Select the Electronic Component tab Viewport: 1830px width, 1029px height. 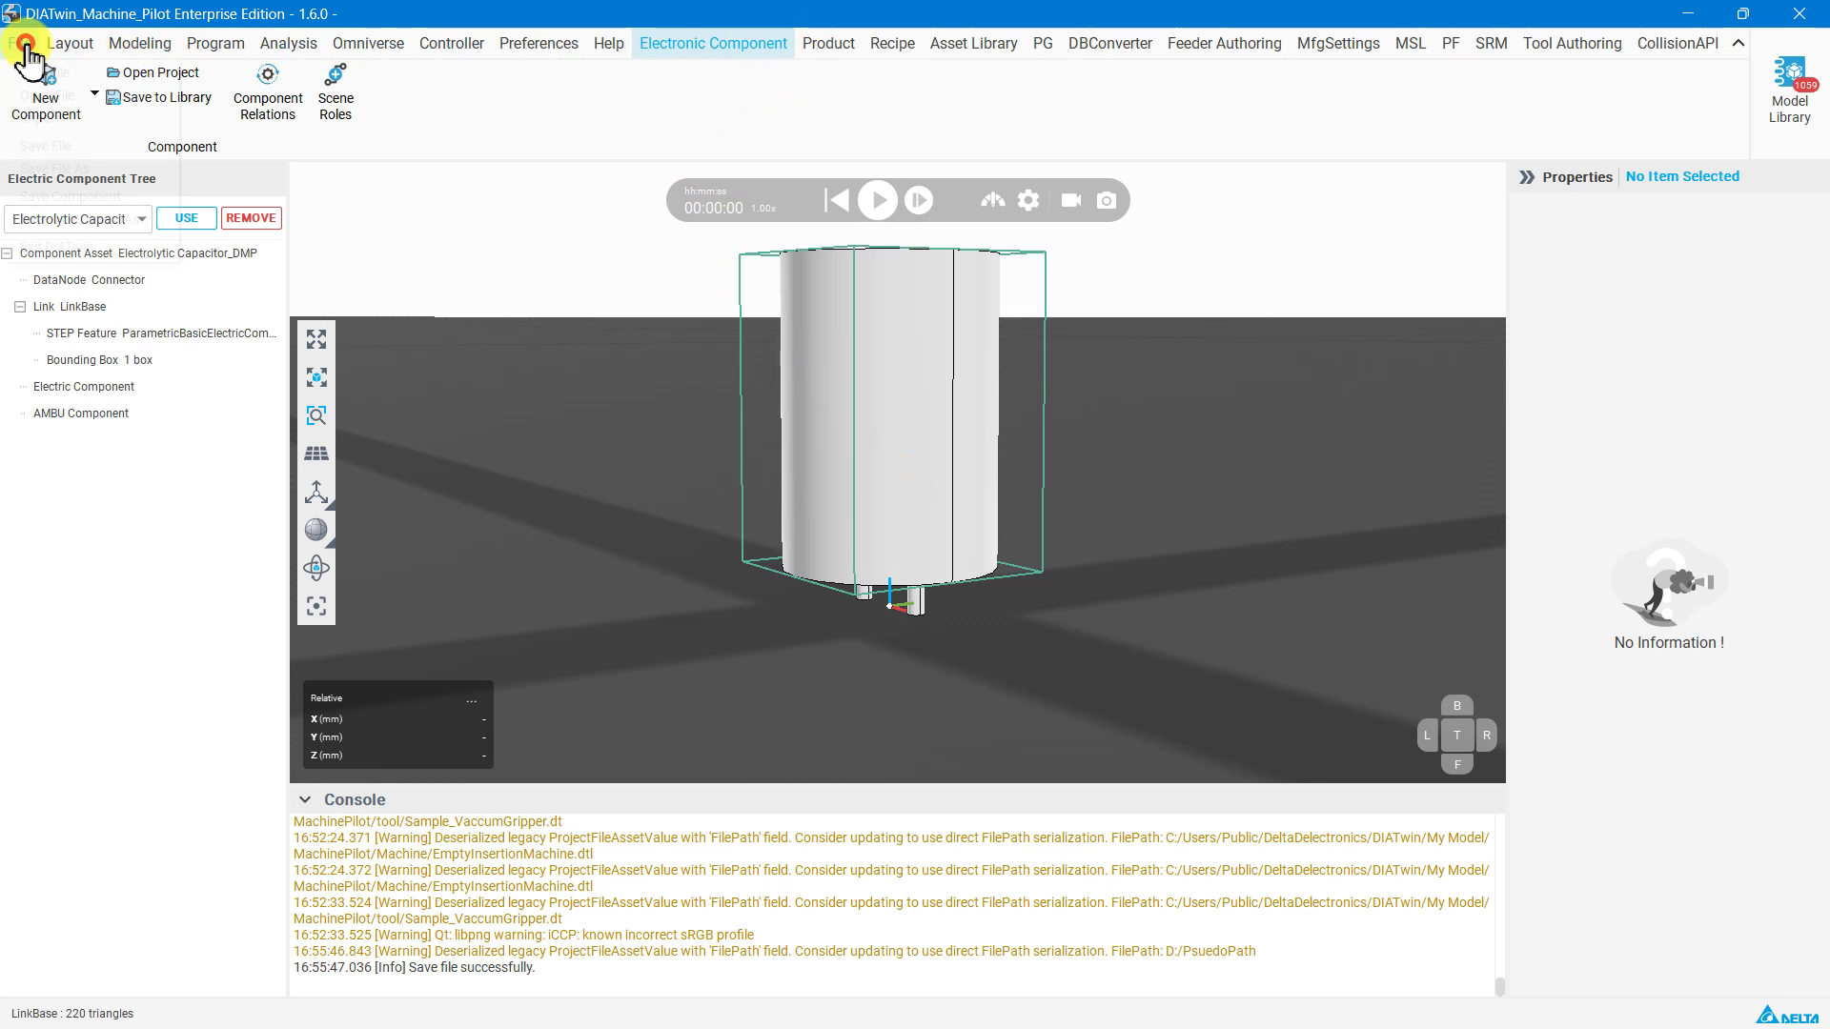tap(713, 43)
